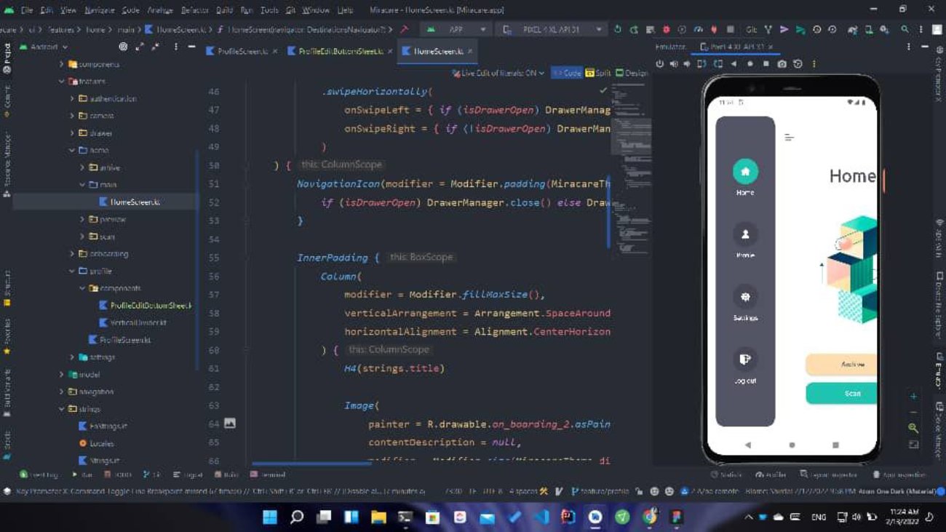946x532 pixels.
Task: Open the Refactor menu
Action: click(x=194, y=10)
